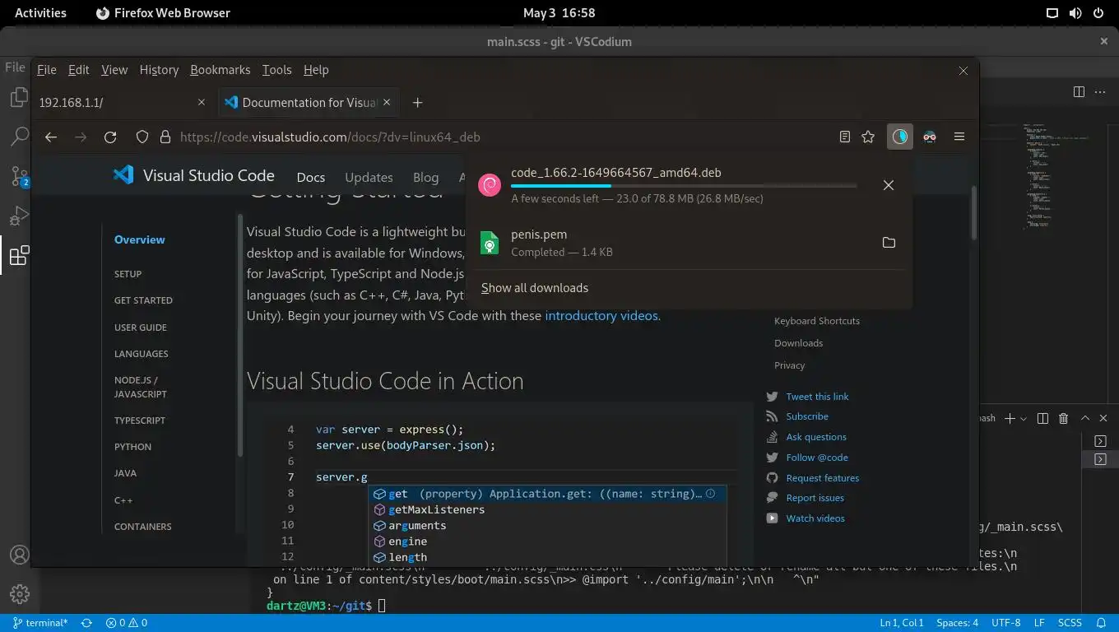Open VSCodium Run and Debug view
Image resolution: width=1119 pixels, height=632 pixels.
pyautogui.click(x=19, y=216)
